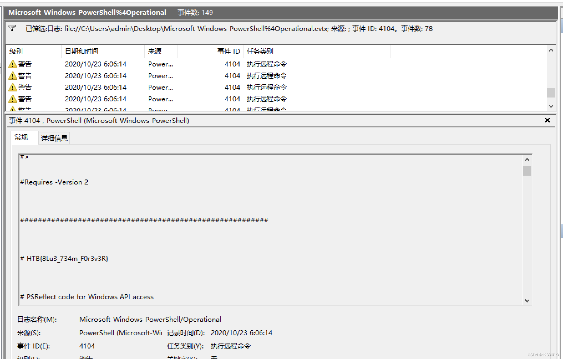This screenshot has height=359, width=563.
Task: Click the event 4104 preview pane title
Action: (x=99, y=120)
